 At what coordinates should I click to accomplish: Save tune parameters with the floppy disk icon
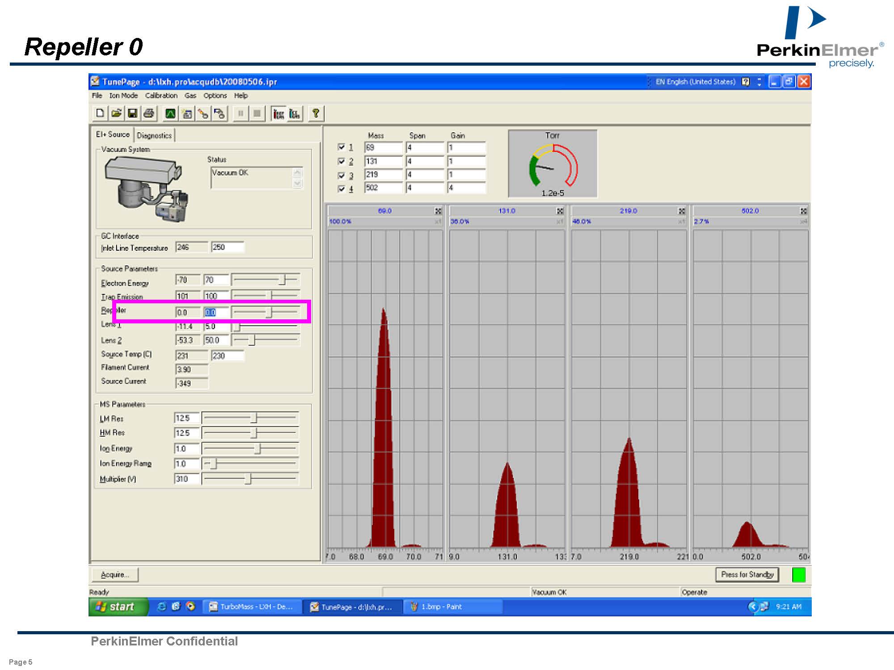coord(132,113)
